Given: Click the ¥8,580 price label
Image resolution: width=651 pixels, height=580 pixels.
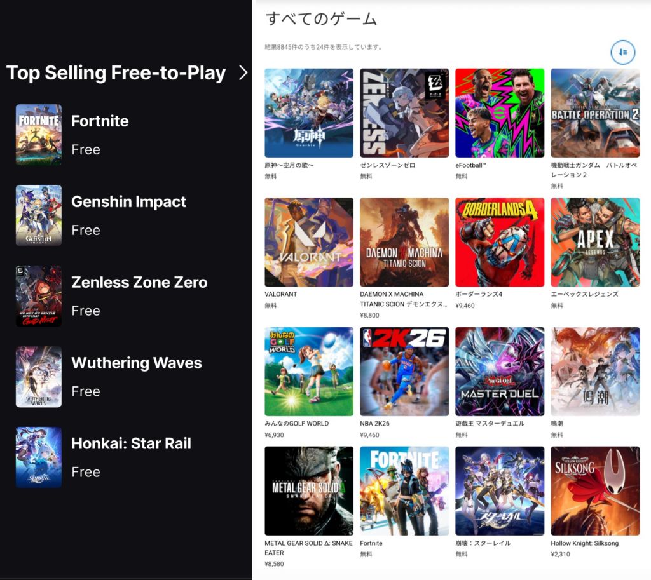Looking at the screenshot, I should 274,564.
